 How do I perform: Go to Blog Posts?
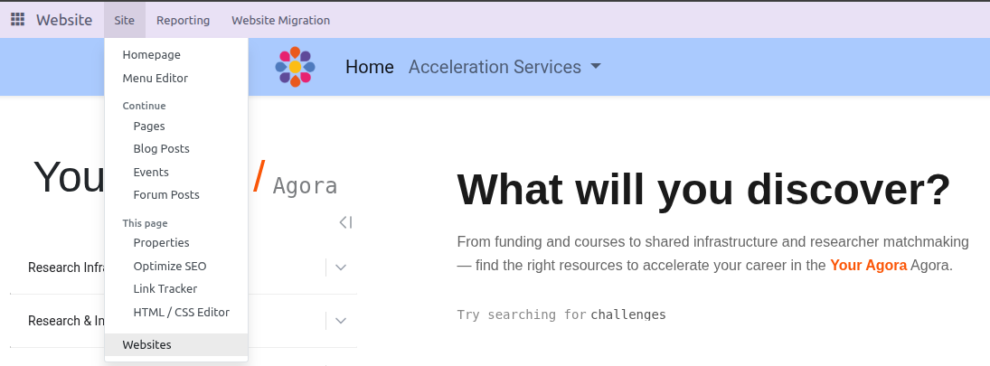(161, 149)
